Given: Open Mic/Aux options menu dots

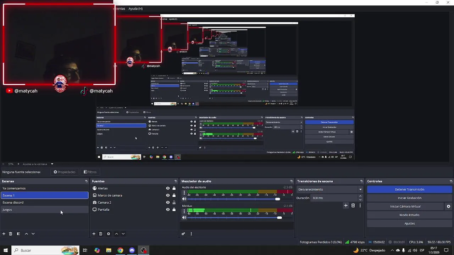Looking at the screenshot, I should tap(184, 211).
